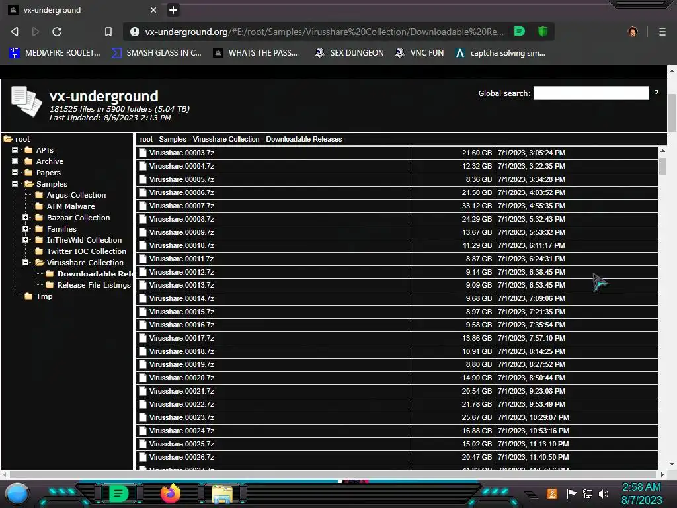Expand the APTs folder in the tree
Viewport: 677px width, 508px height.
tap(15, 150)
